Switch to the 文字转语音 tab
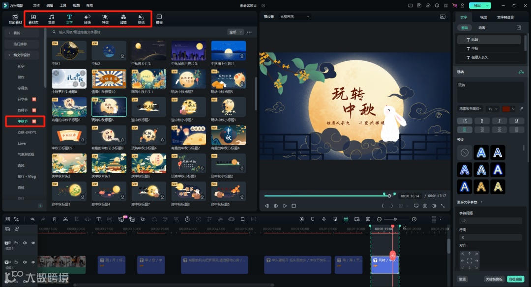This screenshot has height=287, width=531. coord(505,17)
